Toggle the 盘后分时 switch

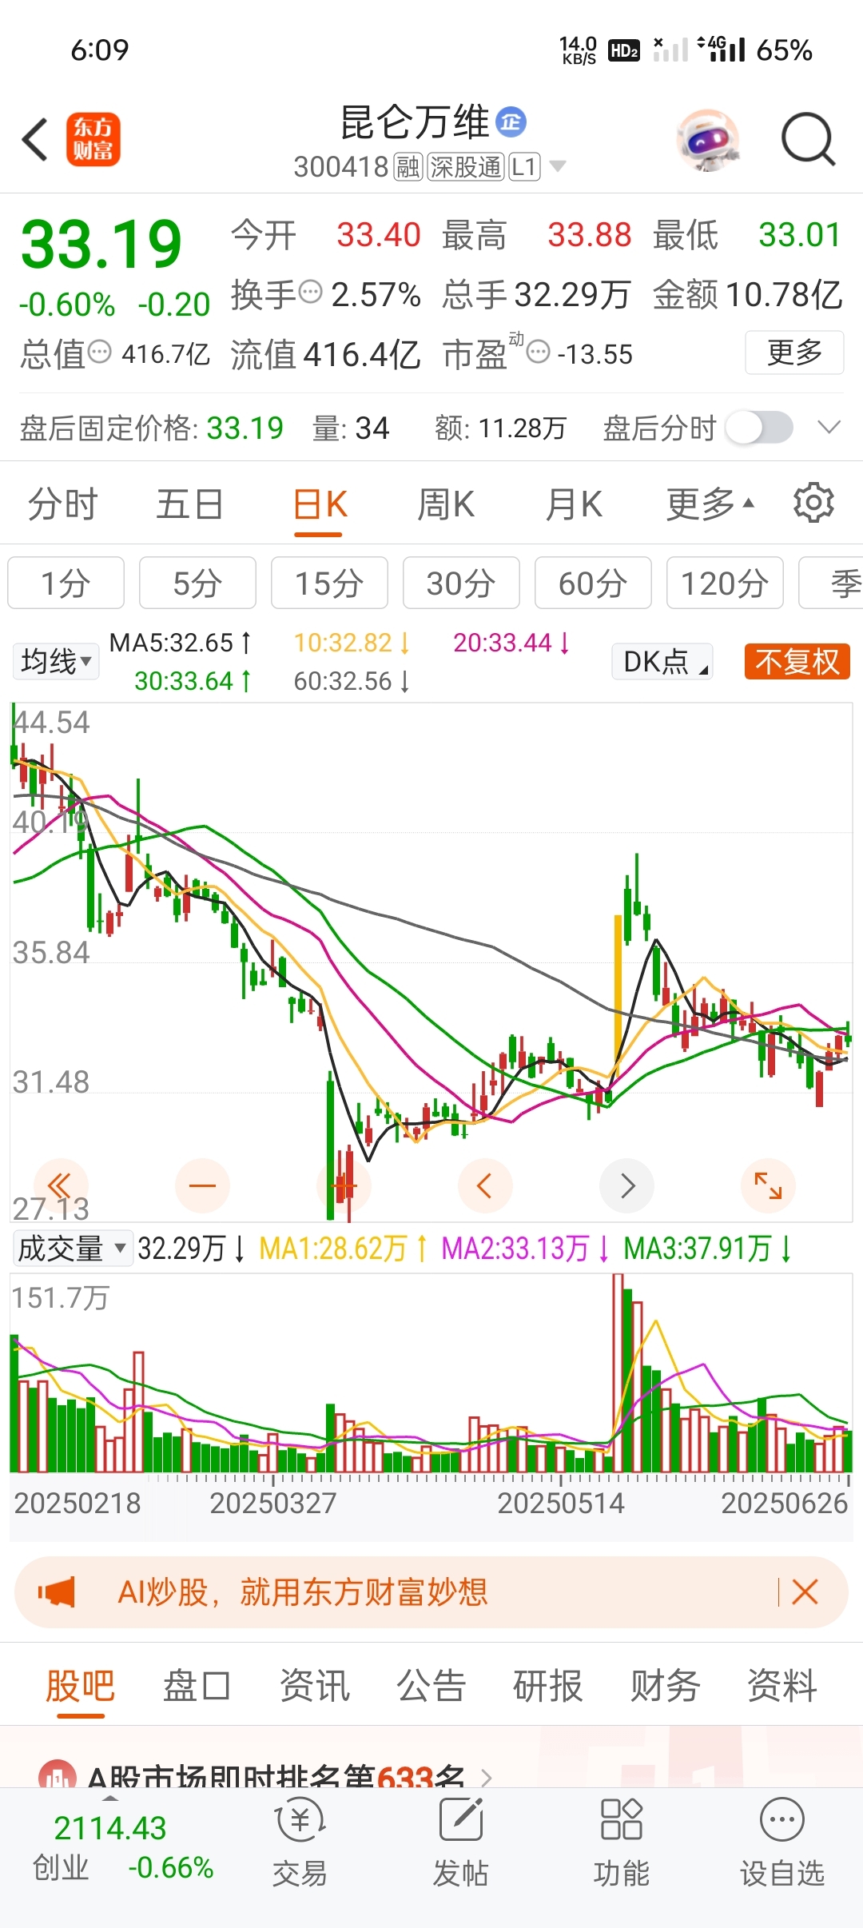tap(759, 428)
